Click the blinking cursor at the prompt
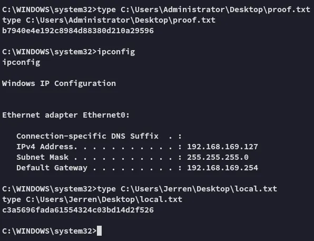 click(100, 231)
